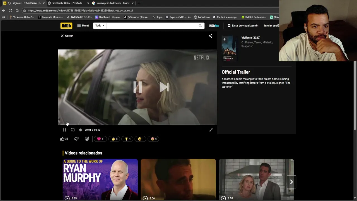The height and width of the screenshot is (201, 357).
Task: Open The Watcher poster thumbnail
Action: [x=229, y=49]
